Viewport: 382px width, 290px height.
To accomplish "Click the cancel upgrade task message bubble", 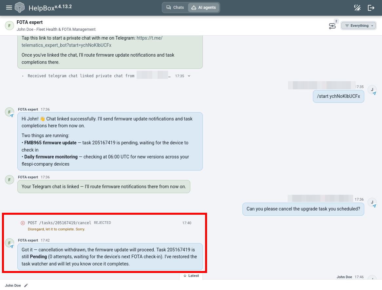I will click(303, 209).
